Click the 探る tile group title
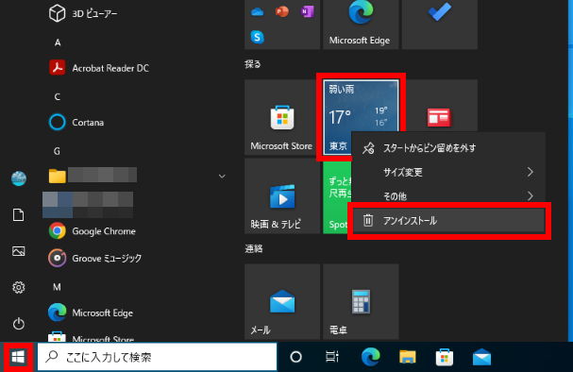Viewport: 573px width, 372px height. (253, 64)
